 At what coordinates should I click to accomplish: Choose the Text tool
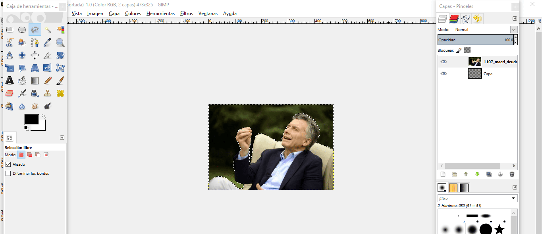click(x=10, y=81)
